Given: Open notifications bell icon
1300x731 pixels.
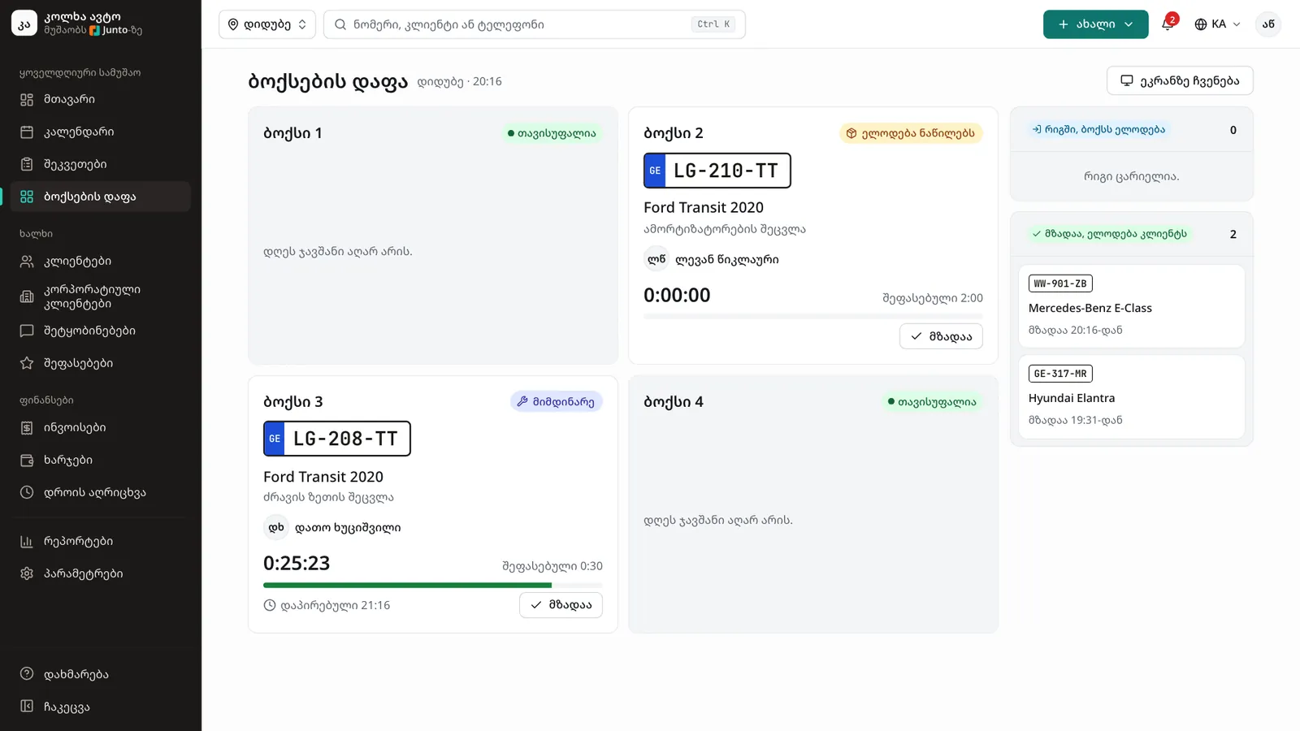Looking at the screenshot, I should click(1168, 24).
